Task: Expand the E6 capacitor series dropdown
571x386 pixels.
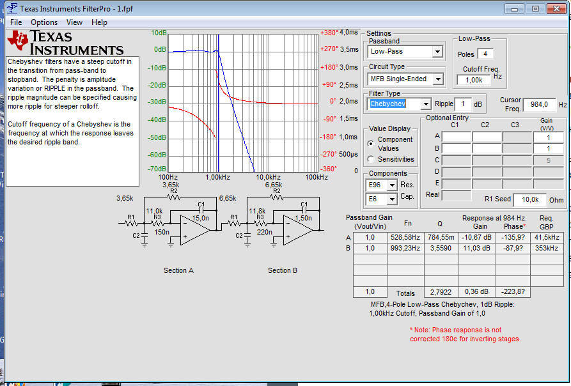Action: pyautogui.click(x=392, y=199)
